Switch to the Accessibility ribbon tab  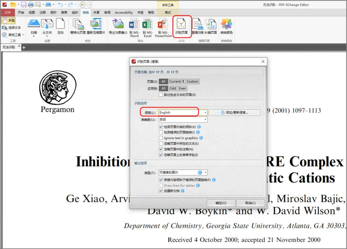[x=124, y=13]
